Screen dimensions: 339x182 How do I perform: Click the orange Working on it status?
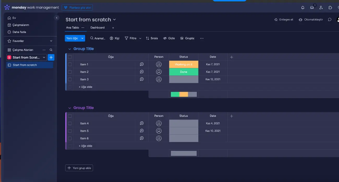coord(184,64)
